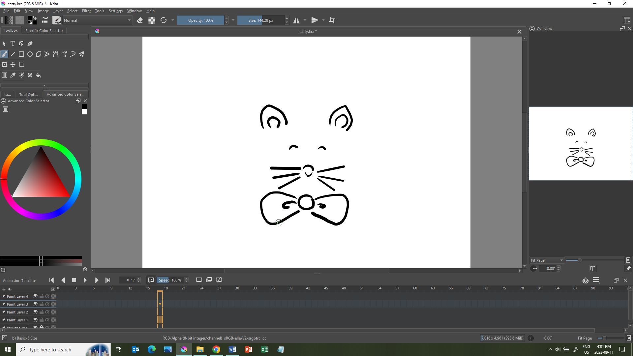Select the Line tool
The height and width of the screenshot is (356, 633).
(13, 54)
